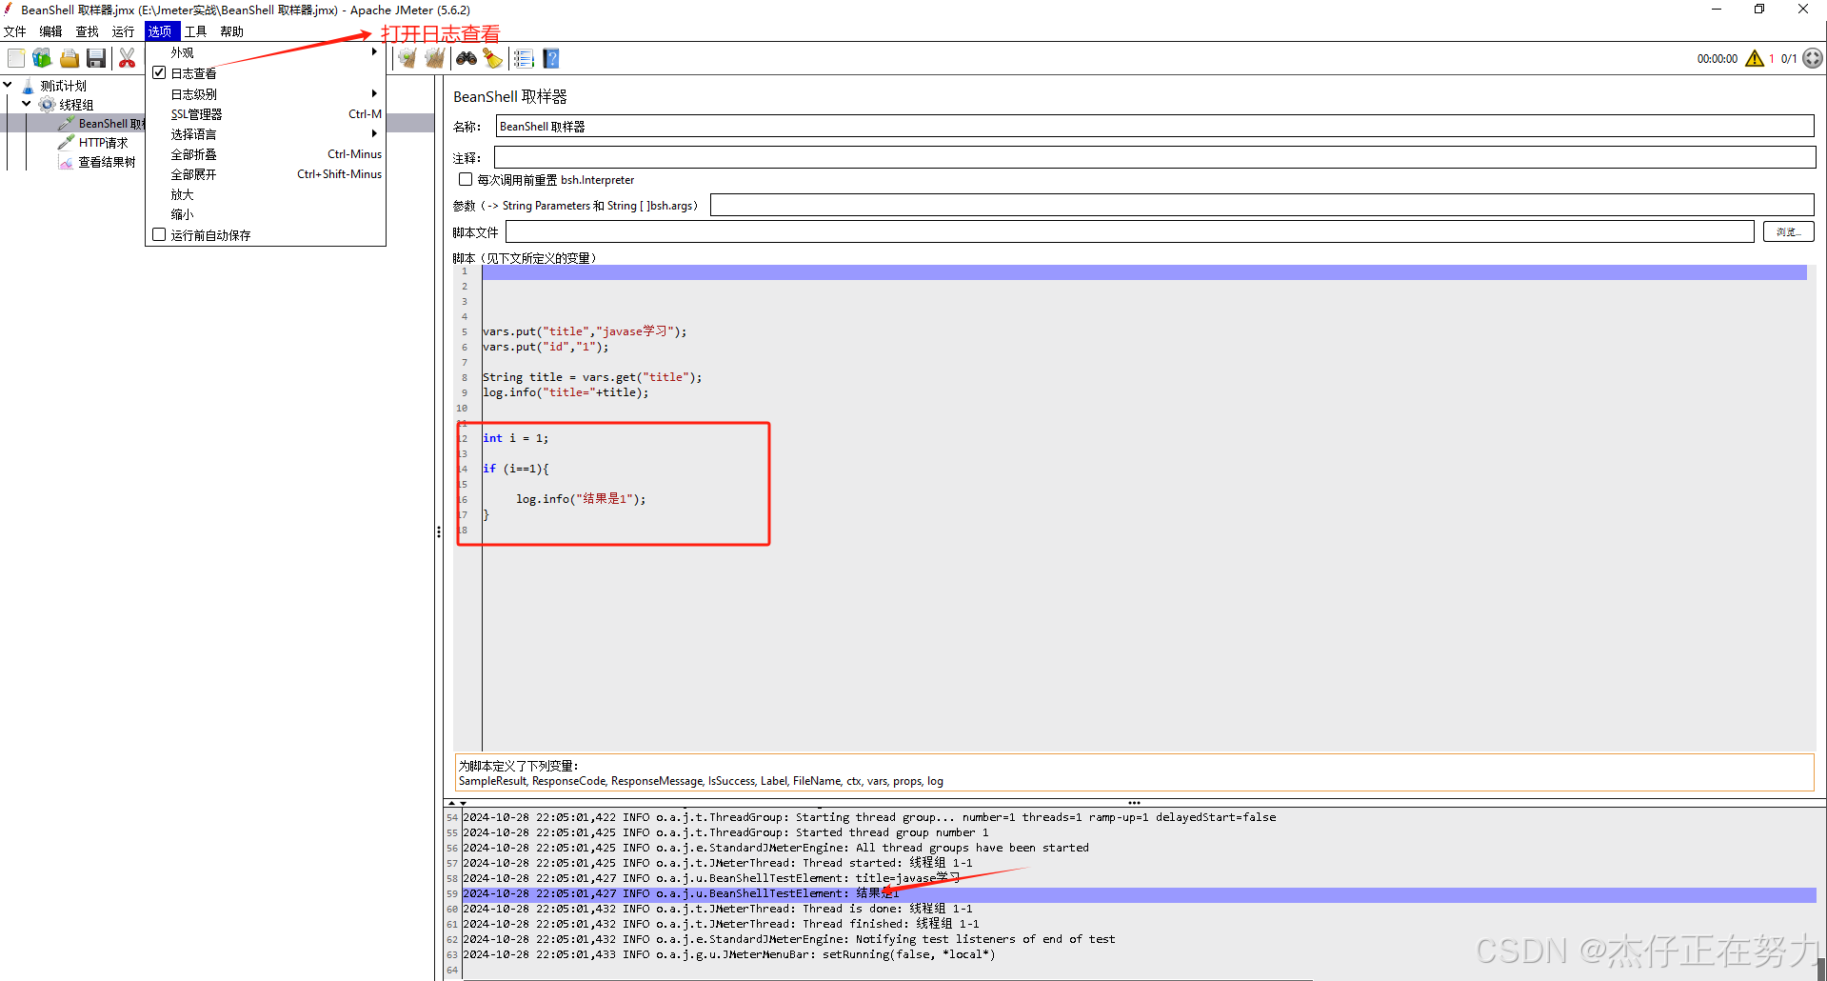Click the vertical split pane divider handle
Screen dimensions: 1827x981
pyautogui.click(x=439, y=531)
